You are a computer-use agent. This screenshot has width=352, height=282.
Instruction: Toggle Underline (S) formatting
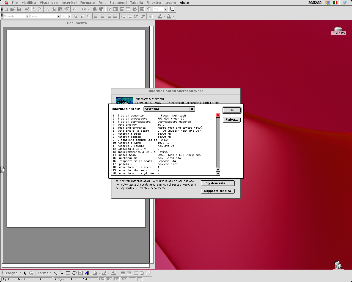click(88, 16)
